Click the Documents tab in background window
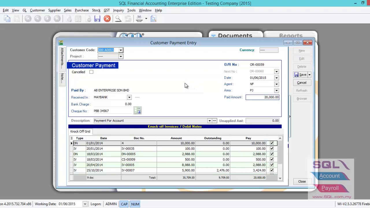 235,36
